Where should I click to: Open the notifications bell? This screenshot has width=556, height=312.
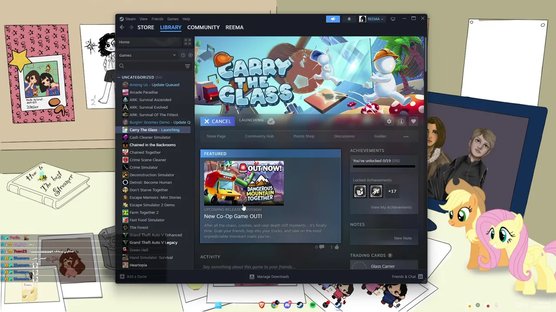click(x=349, y=19)
